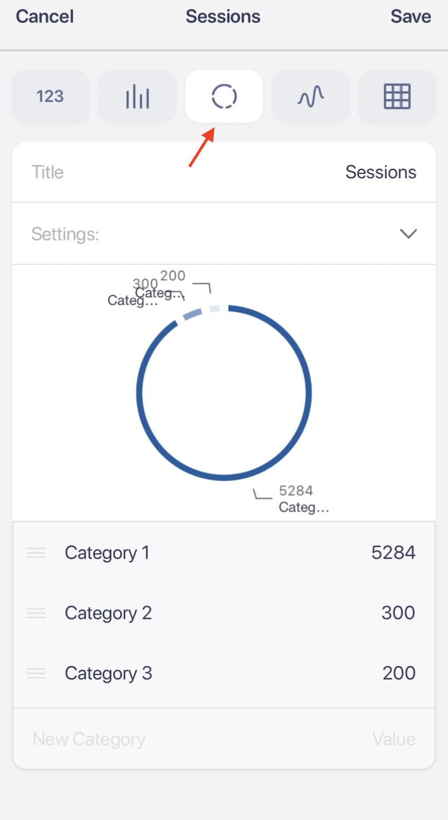
Task: Choose the line graph widget type
Action: tap(310, 97)
